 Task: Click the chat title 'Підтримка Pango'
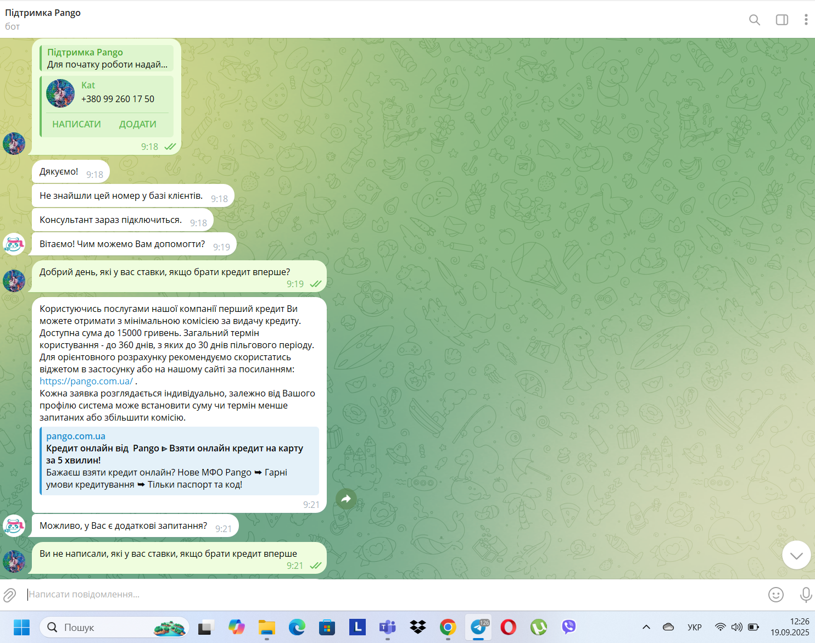[x=43, y=13]
